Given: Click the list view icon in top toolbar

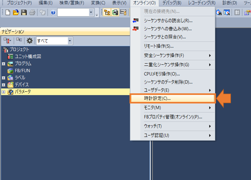Looking at the screenshot, I should coord(237,12).
